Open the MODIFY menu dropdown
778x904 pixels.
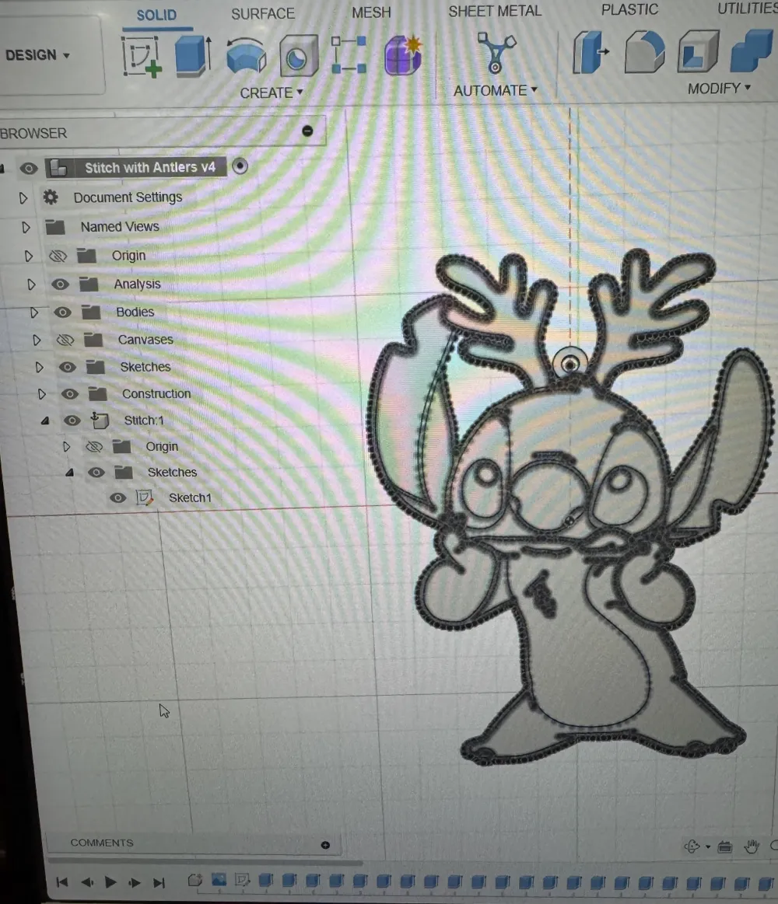pyautogui.click(x=719, y=89)
